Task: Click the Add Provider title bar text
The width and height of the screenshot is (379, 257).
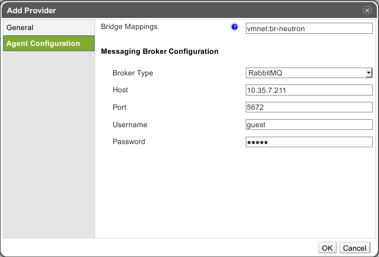Action: pyautogui.click(x=31, y=10)
